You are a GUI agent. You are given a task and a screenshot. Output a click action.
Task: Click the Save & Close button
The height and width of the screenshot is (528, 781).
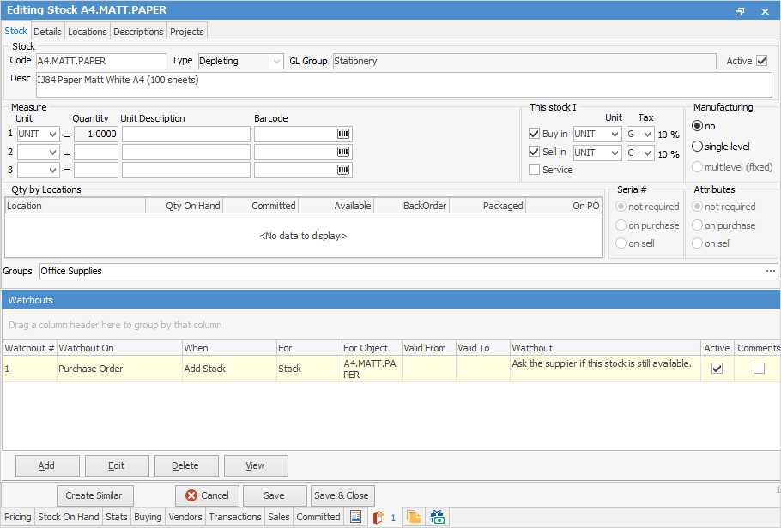(342, 495)
